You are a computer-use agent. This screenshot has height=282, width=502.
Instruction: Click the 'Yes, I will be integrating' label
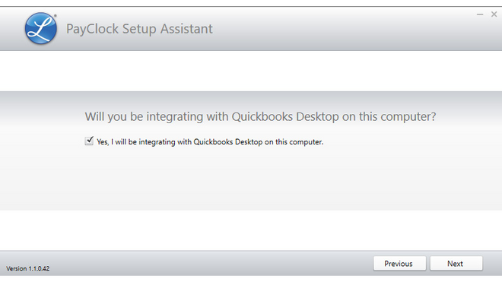click(x=210, y=142)
